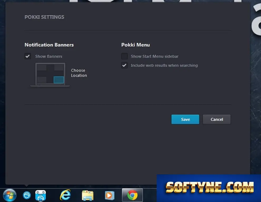Click the Choose Location label
This screenshot has height=202, width=261.
[x=79, y=73]
